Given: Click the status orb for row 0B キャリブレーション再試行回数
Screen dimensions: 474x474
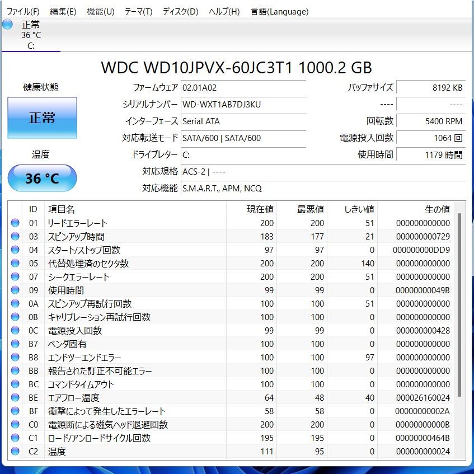Looking at the screenshot, I should (15, 317).
